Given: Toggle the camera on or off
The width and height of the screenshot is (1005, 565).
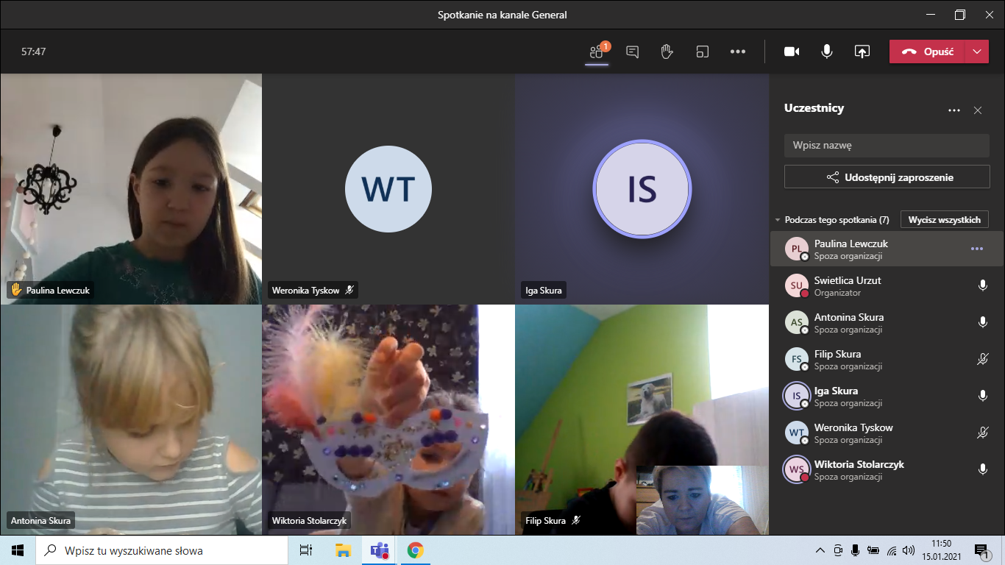Looking at the screenshot, I should click(792, 51).
